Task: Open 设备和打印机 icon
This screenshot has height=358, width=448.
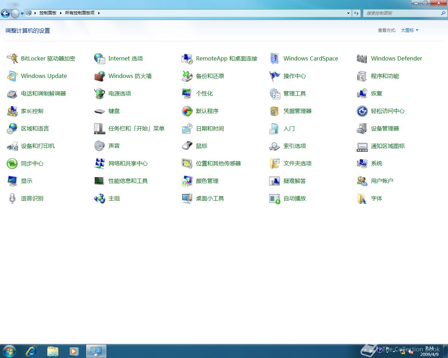Action: [x=12, y=146]
